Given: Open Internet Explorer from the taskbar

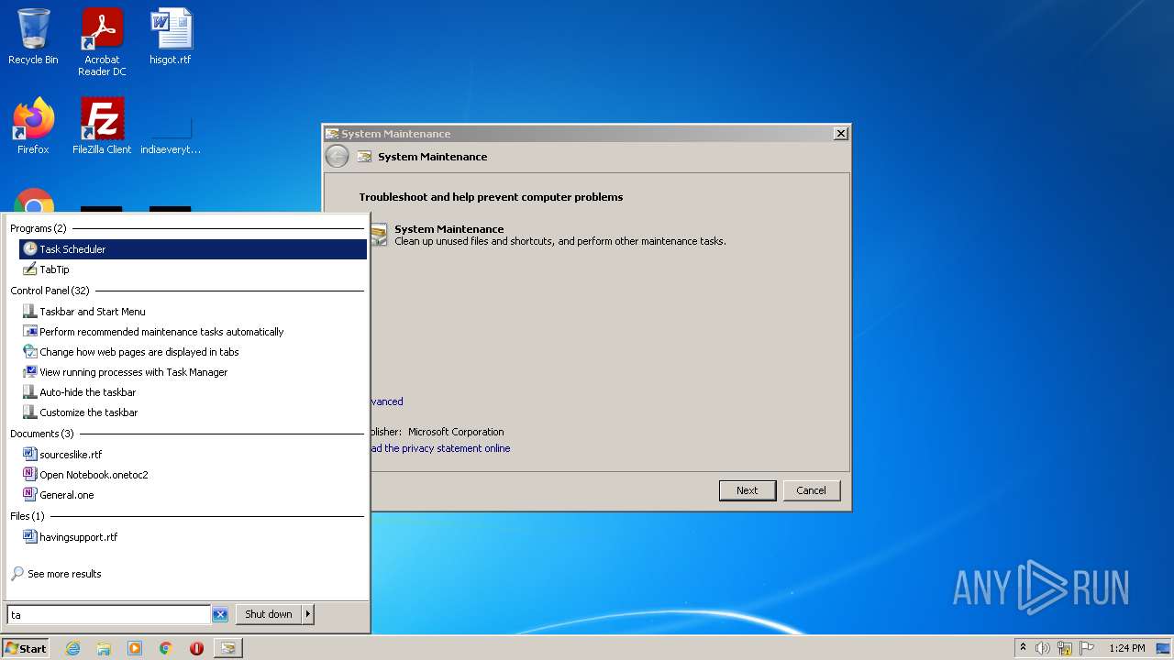Looking at the screenshot, I should coord(72,648).
